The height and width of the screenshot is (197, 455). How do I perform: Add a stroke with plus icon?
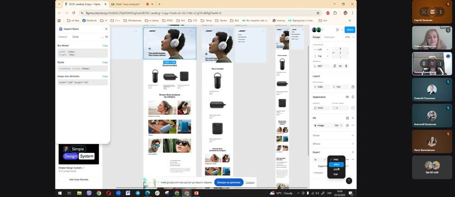coord(353,135)
